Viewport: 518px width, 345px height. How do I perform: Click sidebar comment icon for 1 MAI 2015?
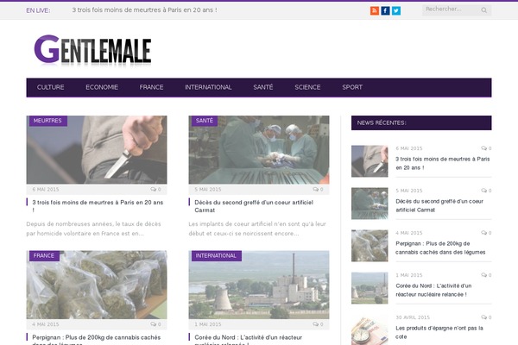pos(484,275)
